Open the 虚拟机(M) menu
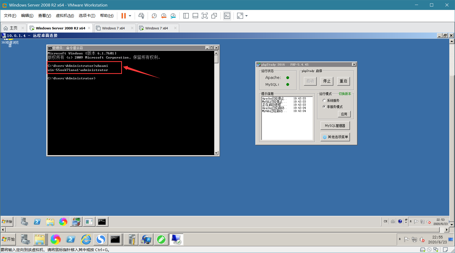This screenshot has height=253, width=455. (x=65, y=16)
